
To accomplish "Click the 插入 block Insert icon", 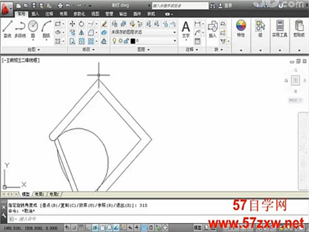I will pos(213,29).
